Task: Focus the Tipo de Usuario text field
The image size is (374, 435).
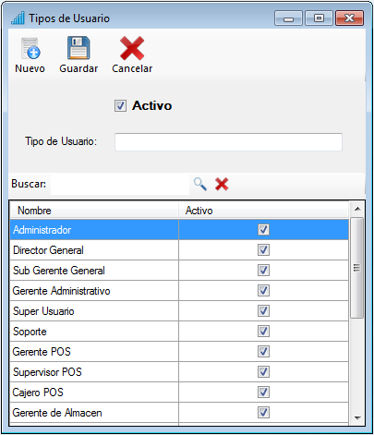Action: pyautogui.click(x=228, y=142)
